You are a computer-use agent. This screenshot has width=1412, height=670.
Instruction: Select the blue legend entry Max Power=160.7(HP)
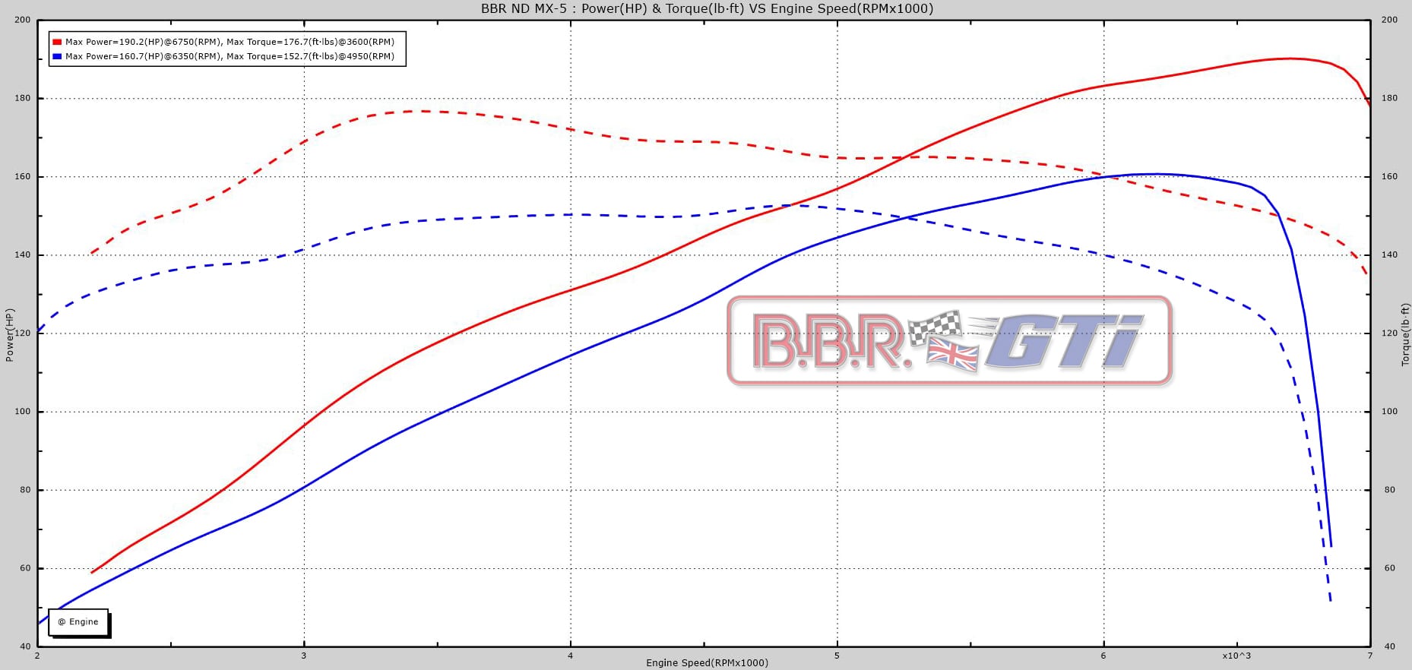coord(230,56)
